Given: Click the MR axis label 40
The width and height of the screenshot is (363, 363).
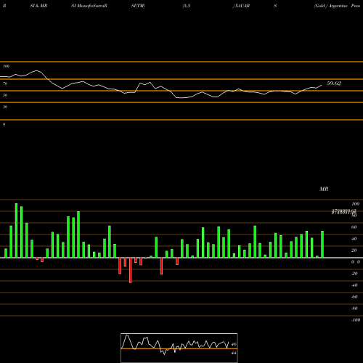Looking at the screenshot, I should pyautogui.click(x=354, y=239).
